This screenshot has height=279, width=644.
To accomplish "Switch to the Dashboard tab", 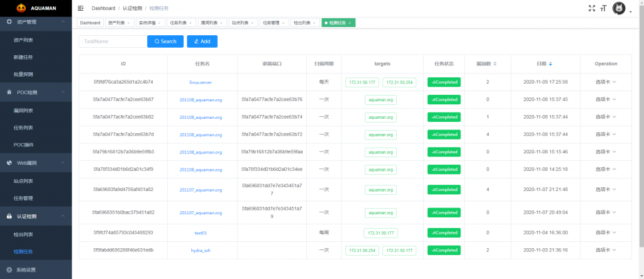I will (x=90, y=23).
